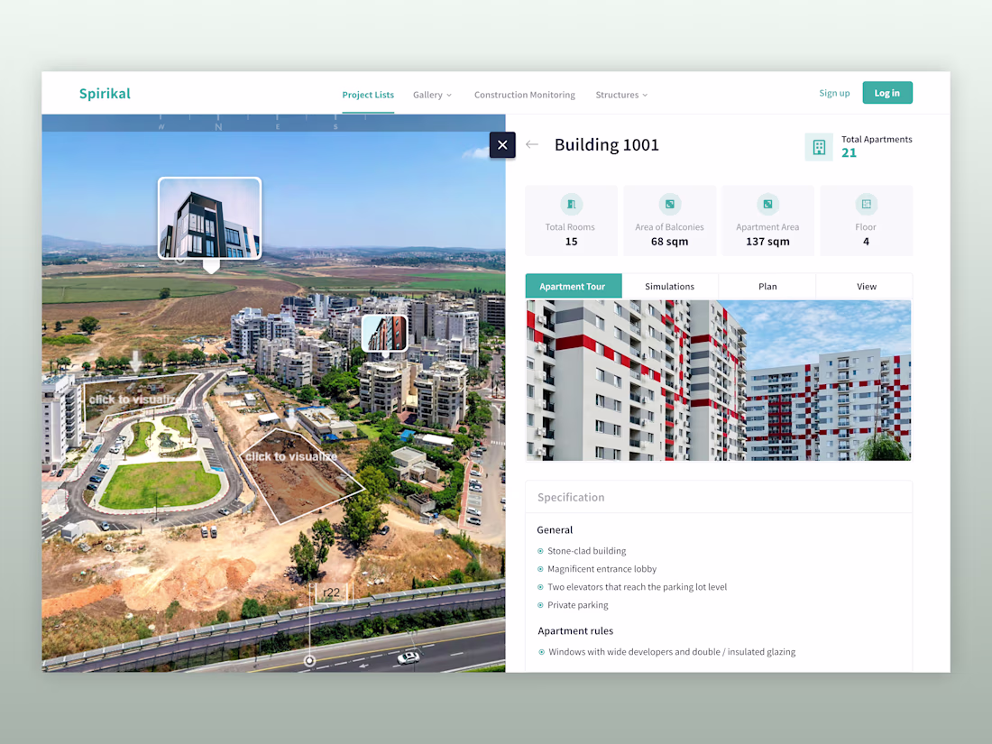Switch to the Simulations tab
Image resolution: width=992 pixels, height=744 pixels.
pos(670,286)
